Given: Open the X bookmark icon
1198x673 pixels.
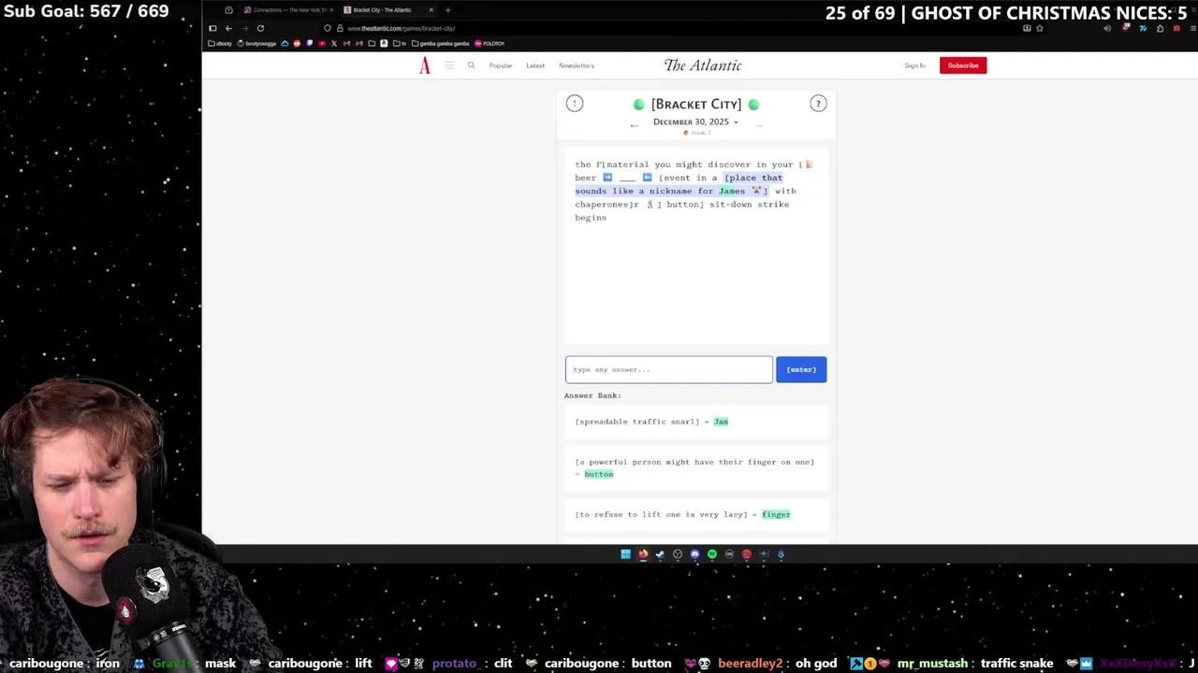Looking at the screenshot, I should point(334,44).
